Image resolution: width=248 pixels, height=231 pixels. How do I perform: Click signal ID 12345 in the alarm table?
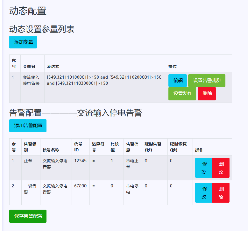[x=80, y=161]
